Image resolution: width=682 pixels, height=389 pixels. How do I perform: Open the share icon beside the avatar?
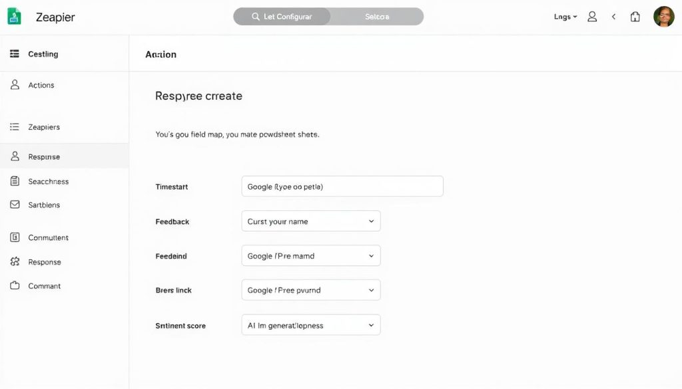point(635,17)
